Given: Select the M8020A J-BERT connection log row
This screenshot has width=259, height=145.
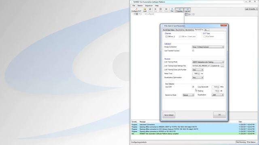Looking at the screenshot, I should point(194,127).
